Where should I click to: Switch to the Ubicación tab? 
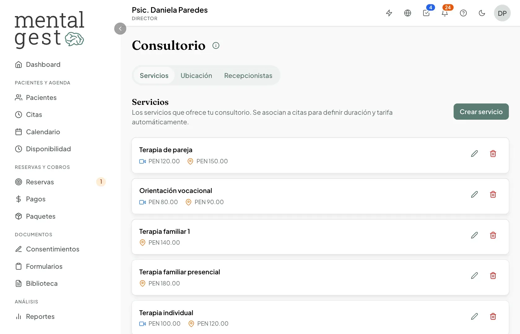pos(196,75)
